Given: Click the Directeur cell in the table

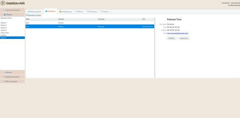Looking at the screenshot, I should 101,27.
